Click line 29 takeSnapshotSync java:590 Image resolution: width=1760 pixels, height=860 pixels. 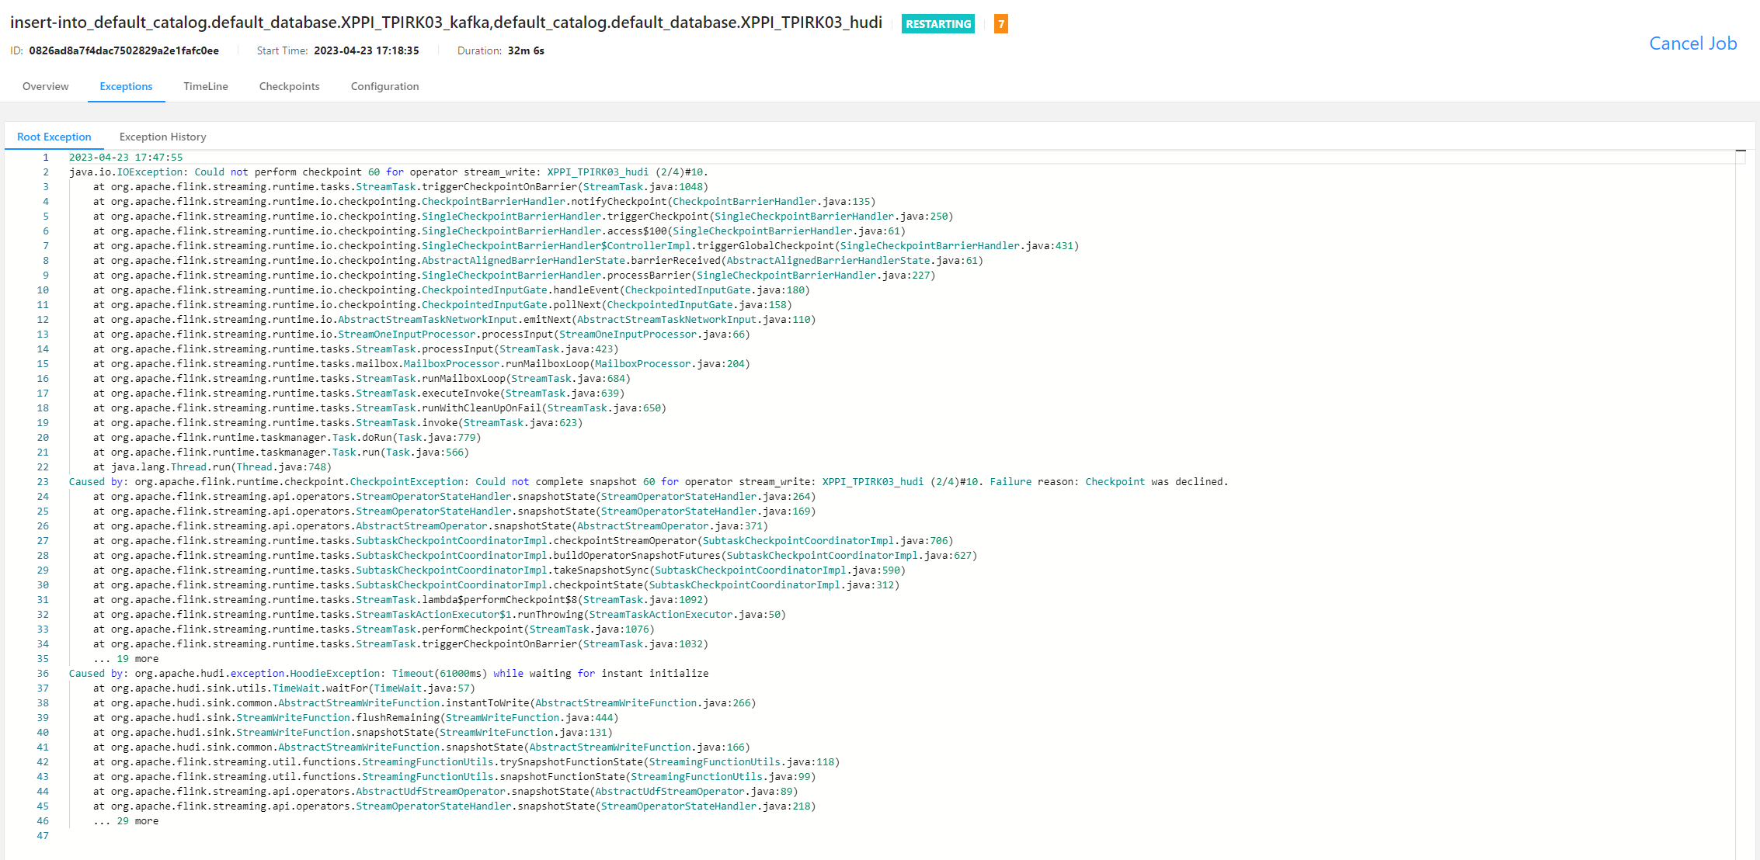[499, 570]
